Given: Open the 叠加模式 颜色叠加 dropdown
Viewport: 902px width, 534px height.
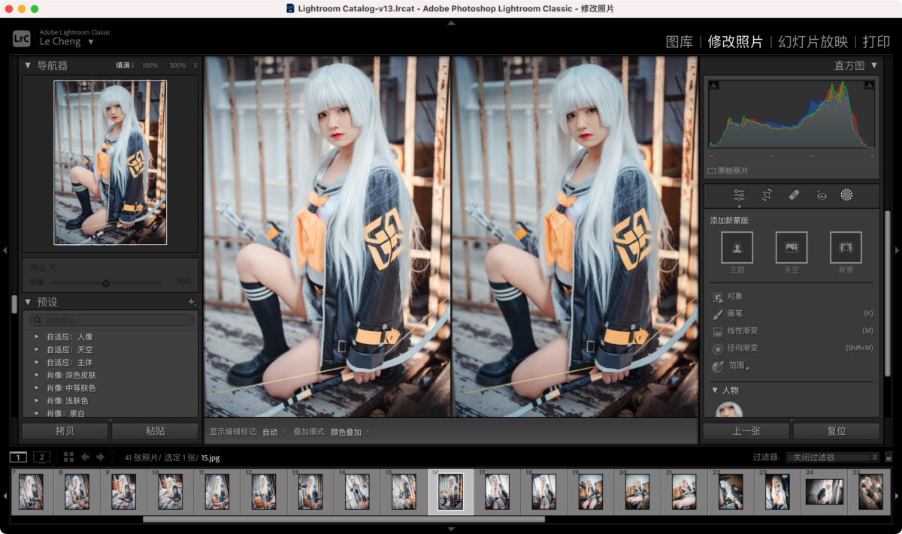Looking at the screenshot, I should pyautogui.click(x=350, y=432).
